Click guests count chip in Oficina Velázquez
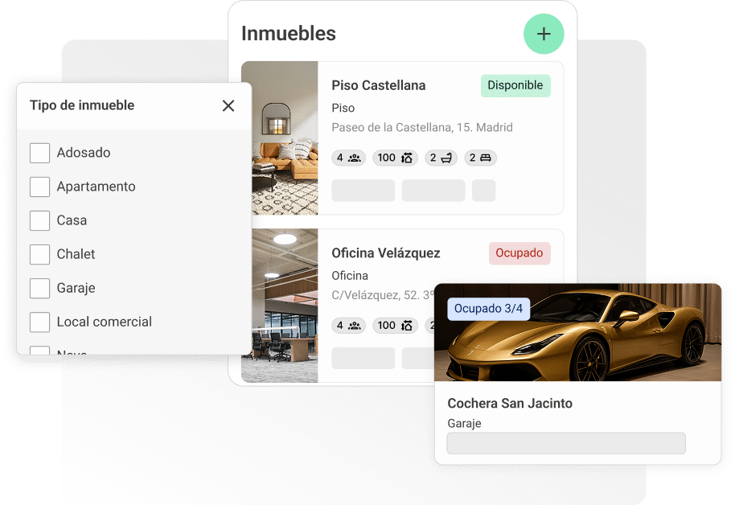The width and height of the screenshot is (735, 505). click(348, 326)
